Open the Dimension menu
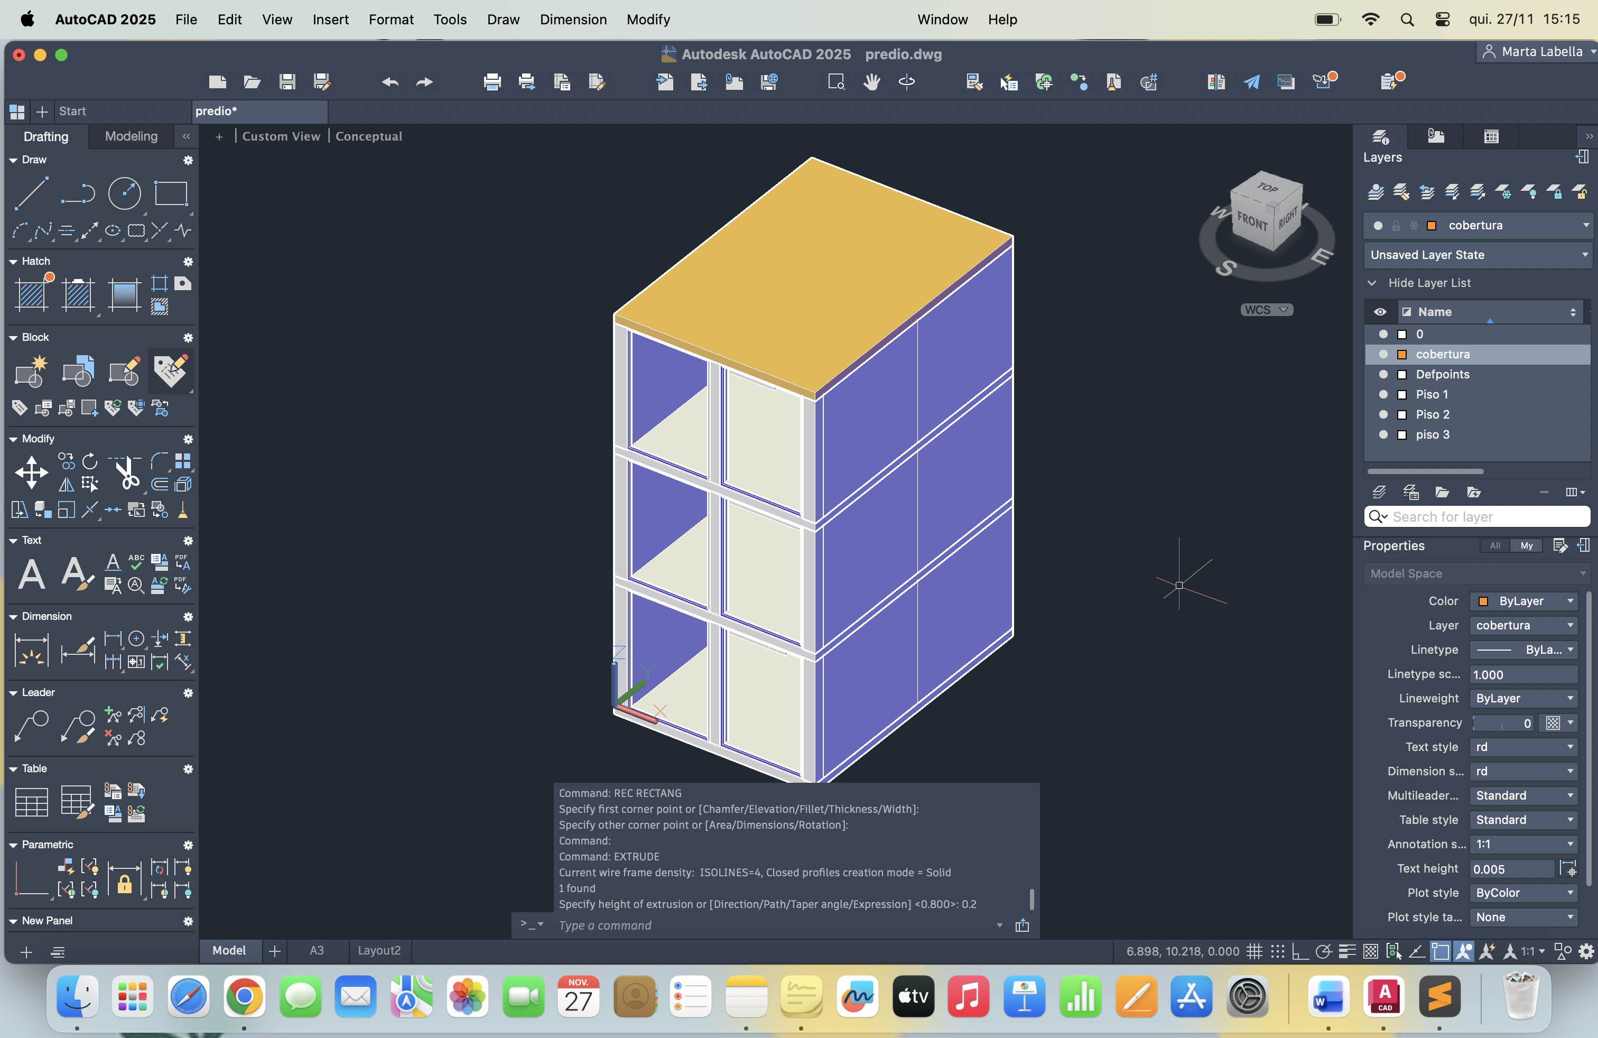1598x1038 pixels. [573, 20]
